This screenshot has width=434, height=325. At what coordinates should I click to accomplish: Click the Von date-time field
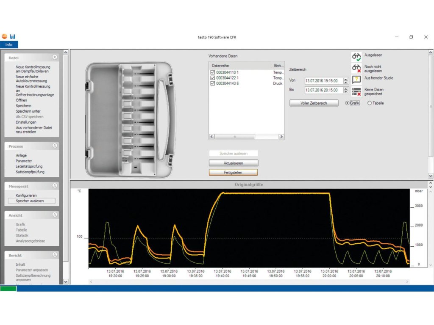pos(323,81)
